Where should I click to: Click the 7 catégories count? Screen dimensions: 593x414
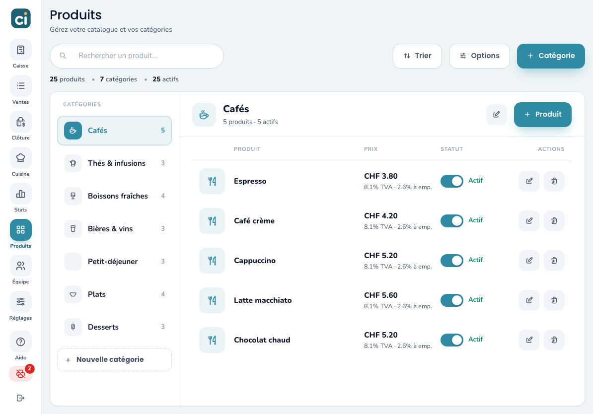click(118, 79)
